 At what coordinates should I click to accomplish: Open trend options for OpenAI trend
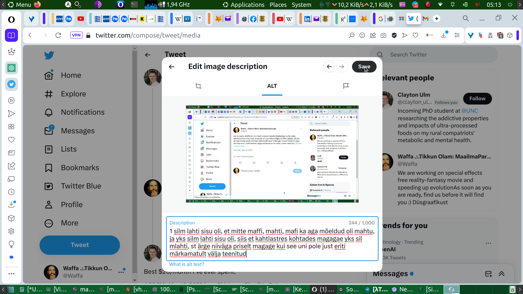pyautogui.click(x=488, y=243)
